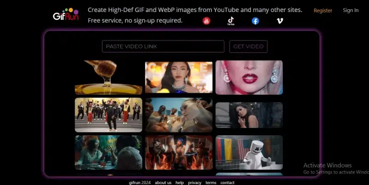The height and width of the screenshot is (185, 369).
Task: Open the Register link
Action: (322, 11)
